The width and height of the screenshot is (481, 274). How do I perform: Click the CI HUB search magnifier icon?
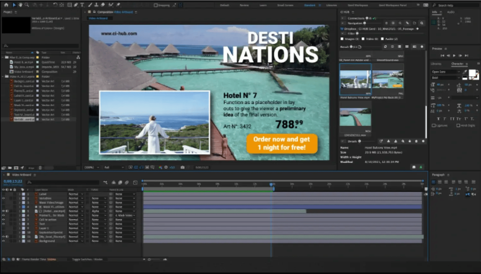tap(422, 23)
